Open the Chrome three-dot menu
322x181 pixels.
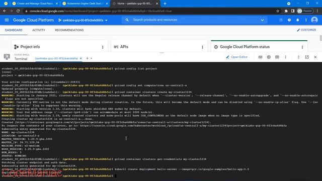coord(317,11)
